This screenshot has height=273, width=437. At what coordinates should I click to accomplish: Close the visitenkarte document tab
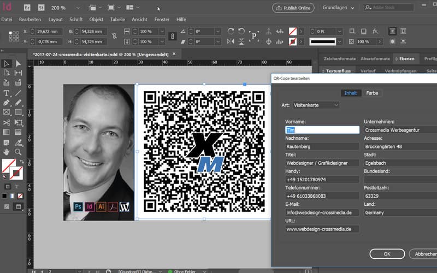[x=174, y=54]
